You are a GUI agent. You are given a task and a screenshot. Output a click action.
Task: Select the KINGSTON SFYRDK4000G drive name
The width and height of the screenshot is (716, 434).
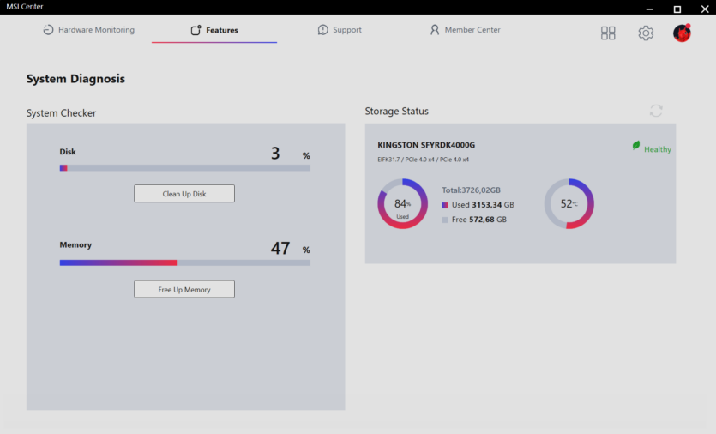pyautogui.click(x=426, y=145)
